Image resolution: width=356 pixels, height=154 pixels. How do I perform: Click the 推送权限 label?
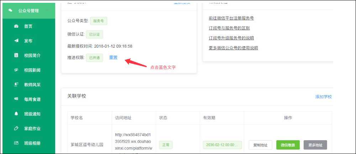pyautogui.click(x=76, y=58)
